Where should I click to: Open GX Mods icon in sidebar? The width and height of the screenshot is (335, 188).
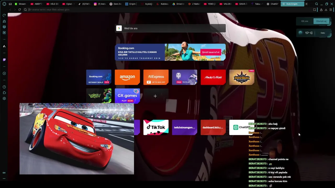click(4, 27)
